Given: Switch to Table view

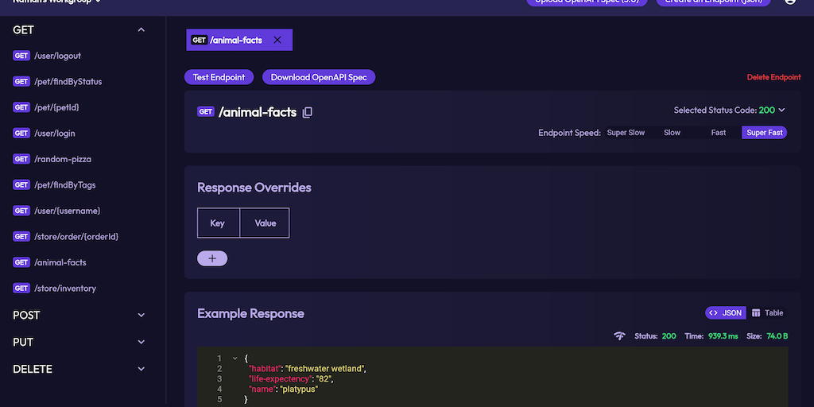Looking at the screenshot, I should coord(768,313).
